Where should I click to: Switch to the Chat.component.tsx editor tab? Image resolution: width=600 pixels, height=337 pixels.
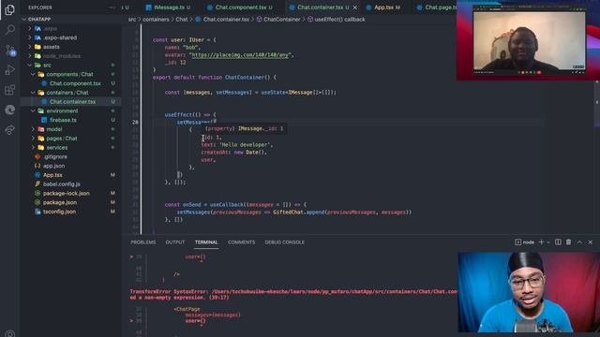tap(240, 7)
